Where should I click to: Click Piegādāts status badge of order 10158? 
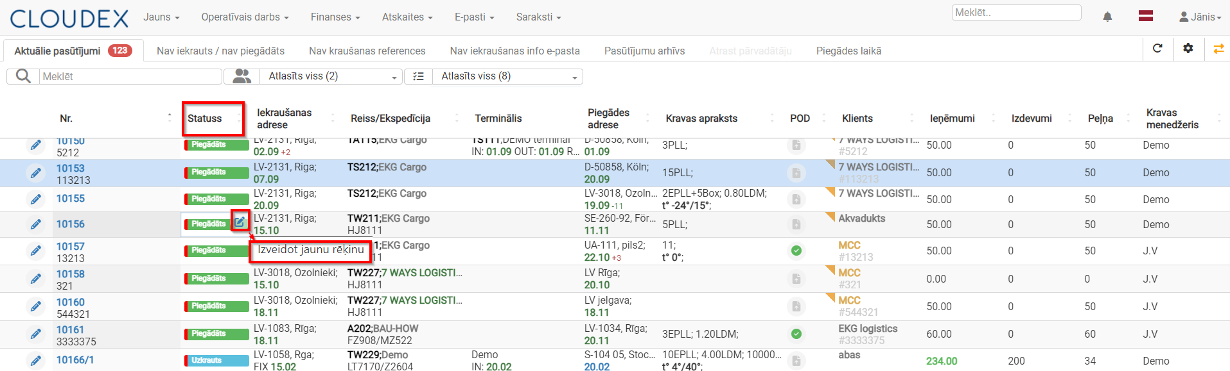tap(216, 278)
